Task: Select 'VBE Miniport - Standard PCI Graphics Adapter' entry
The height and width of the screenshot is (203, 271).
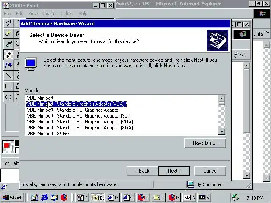Action: [73, 110]
